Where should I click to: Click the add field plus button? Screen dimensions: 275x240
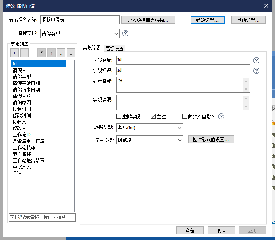coord(14,53)
